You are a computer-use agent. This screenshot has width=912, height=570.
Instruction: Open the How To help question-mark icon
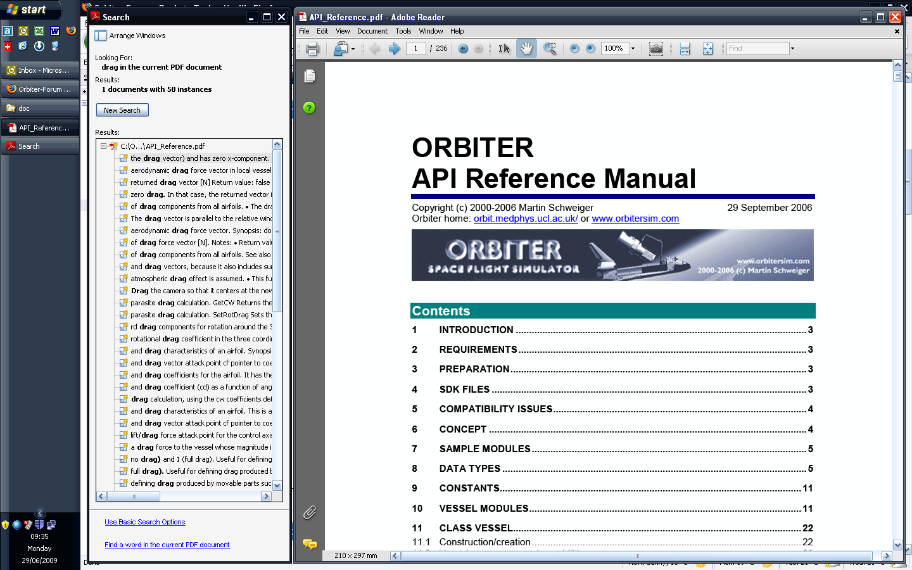pyautogui.click(x=309, y=108)
